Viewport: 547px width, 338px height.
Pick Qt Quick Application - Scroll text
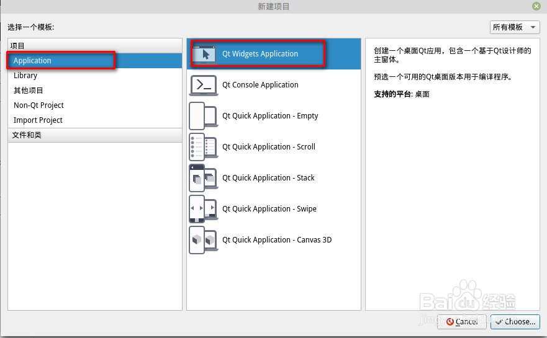coord(269,147)
